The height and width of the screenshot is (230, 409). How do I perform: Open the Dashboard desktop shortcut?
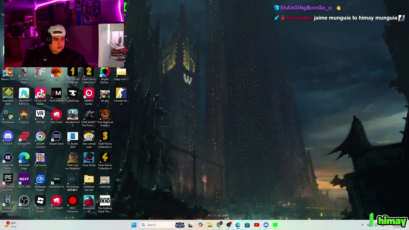pyautogui.click(x=8, y=117)
